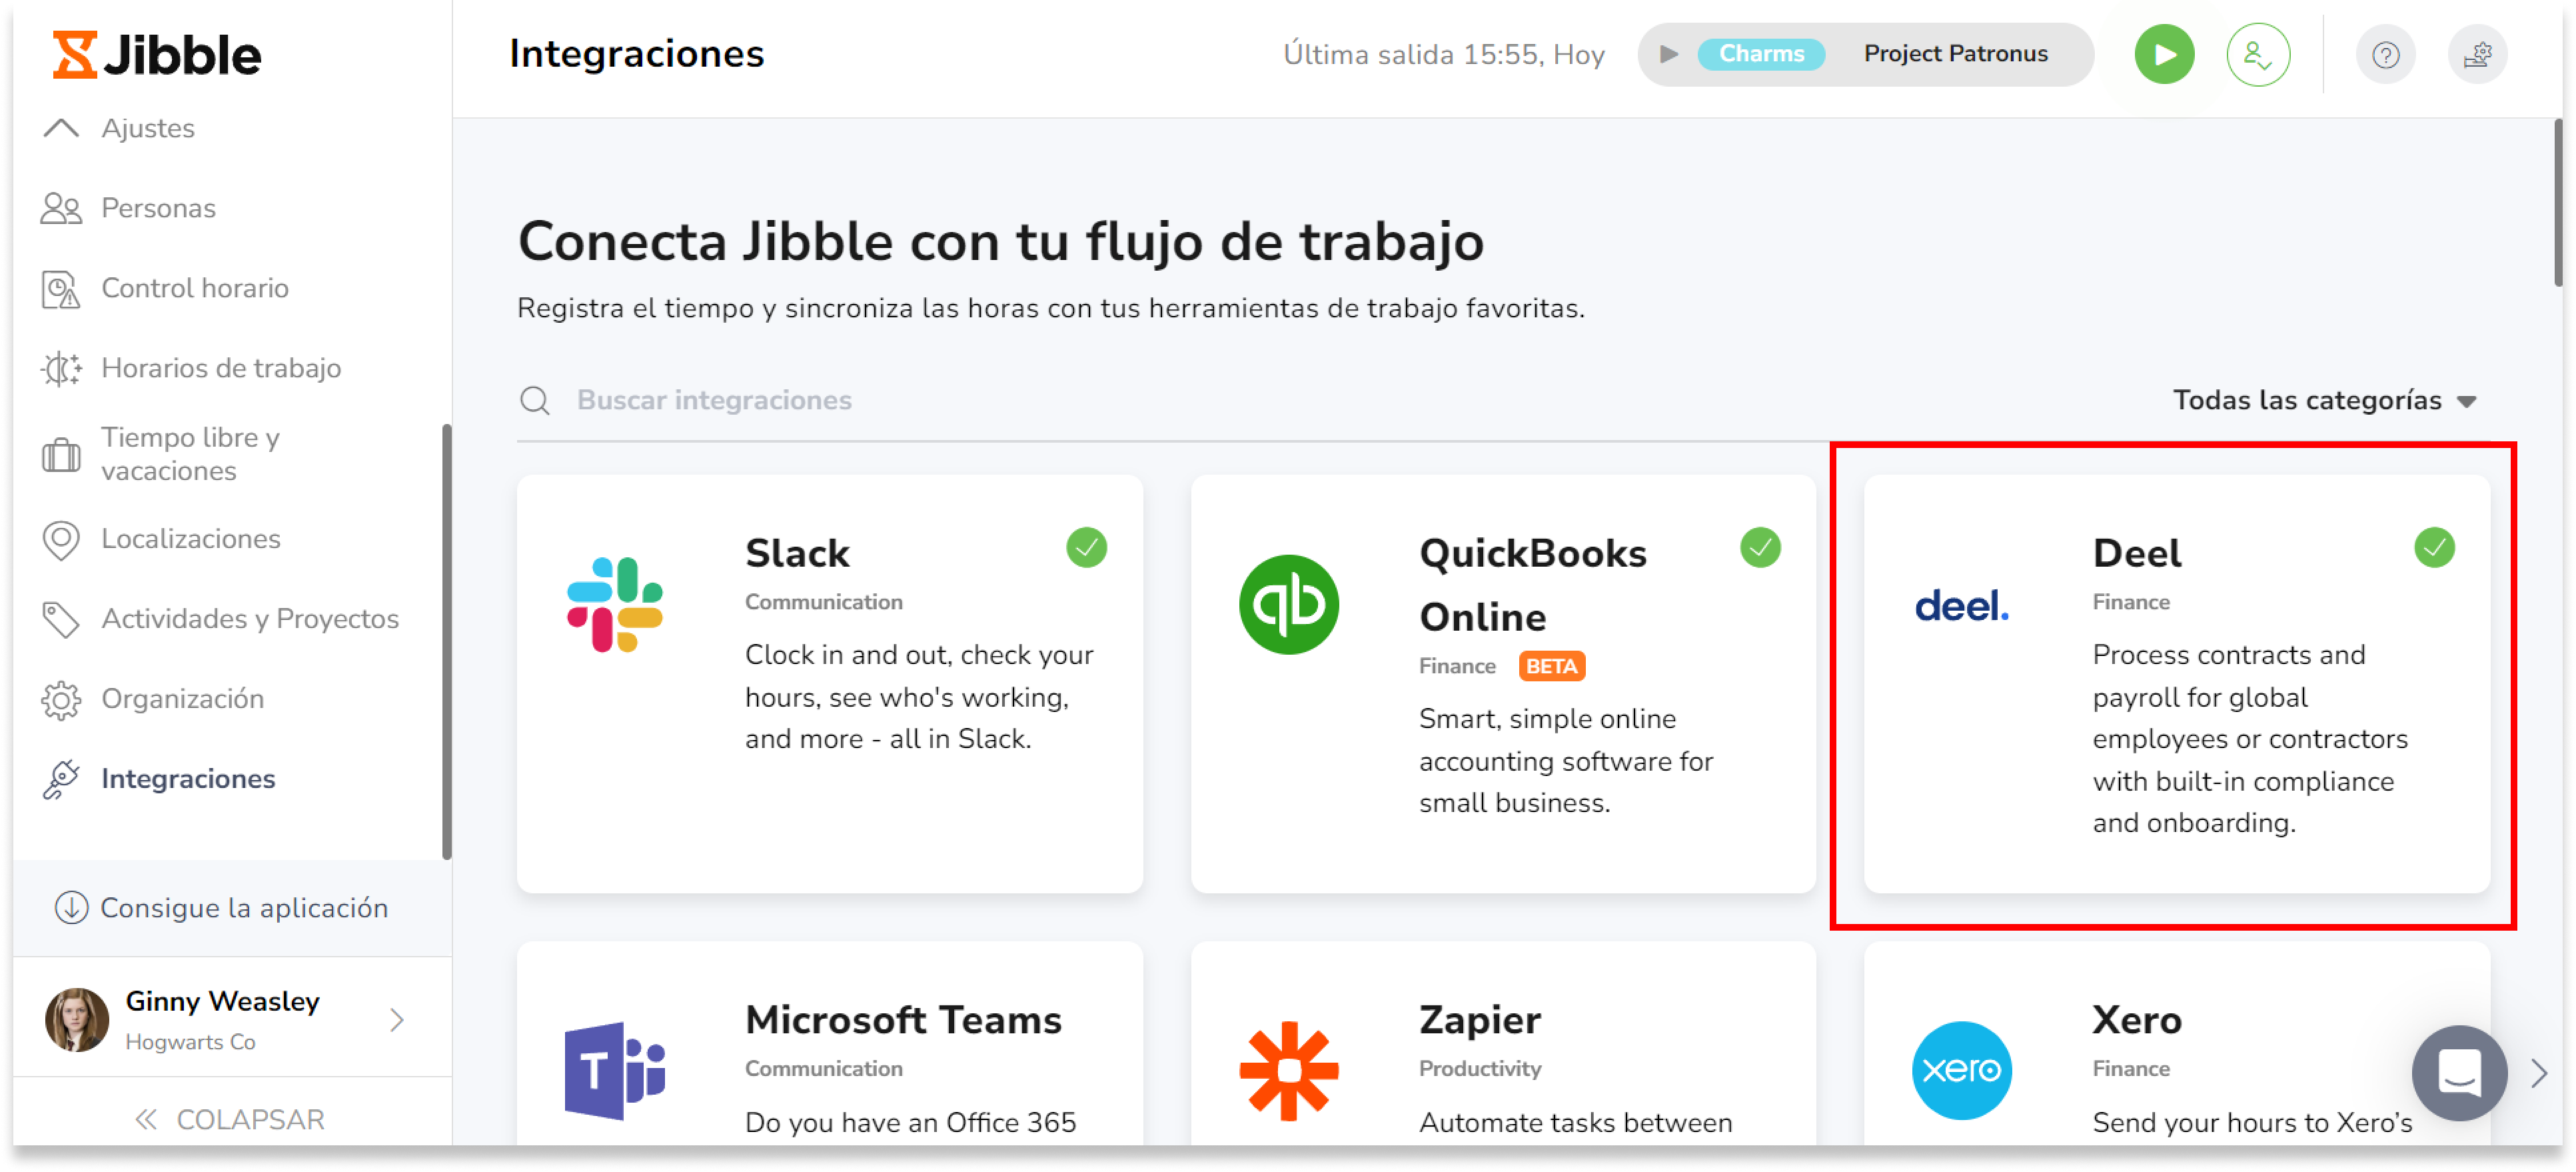Click the green play clock-in button

point(2164,54)
